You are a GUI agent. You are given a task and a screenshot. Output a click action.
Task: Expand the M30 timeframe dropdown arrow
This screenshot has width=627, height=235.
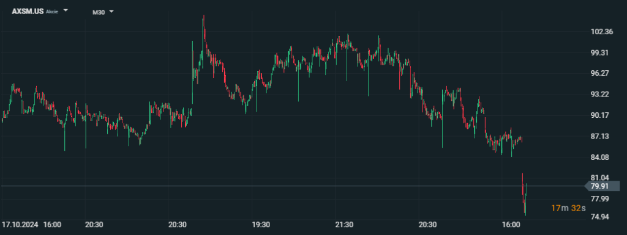pos(111,12)
